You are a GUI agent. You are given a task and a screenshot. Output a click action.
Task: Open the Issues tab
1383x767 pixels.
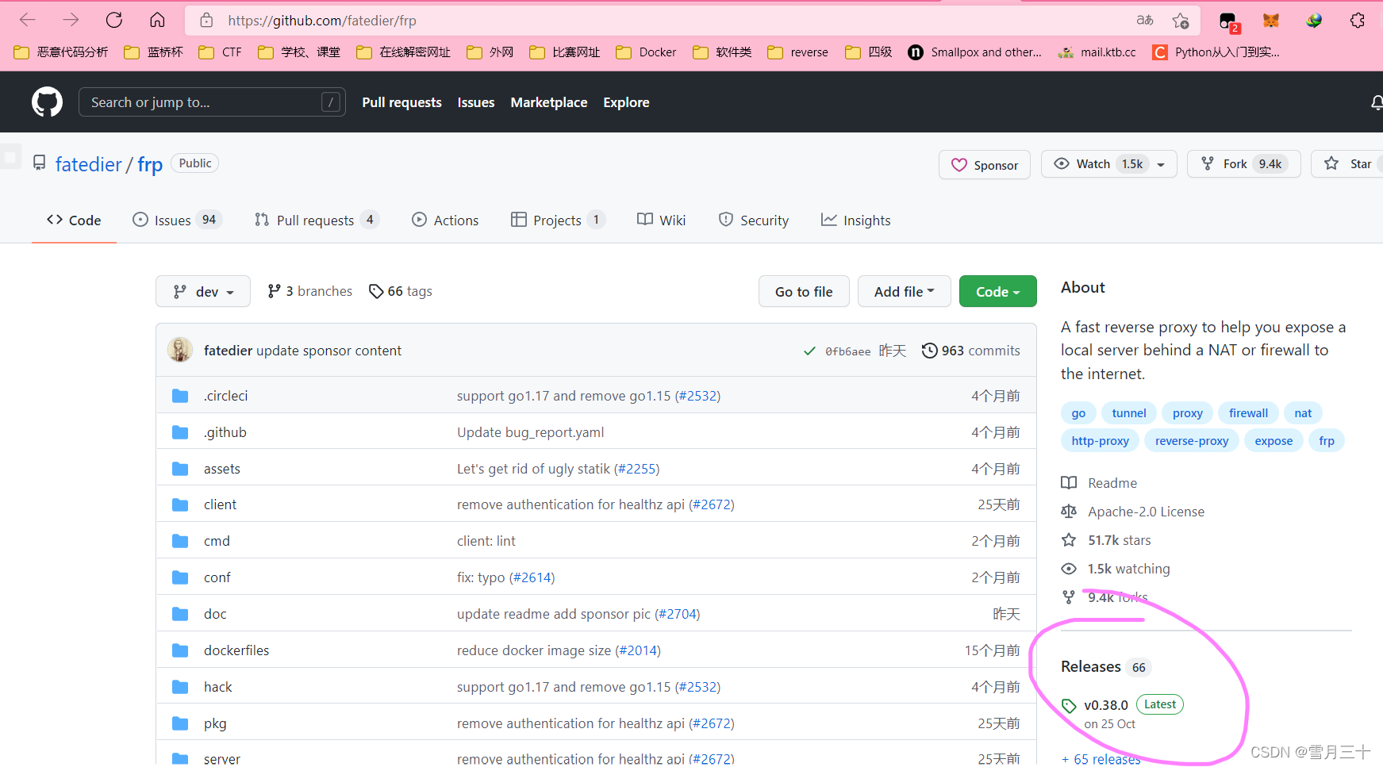coord(177,221)
